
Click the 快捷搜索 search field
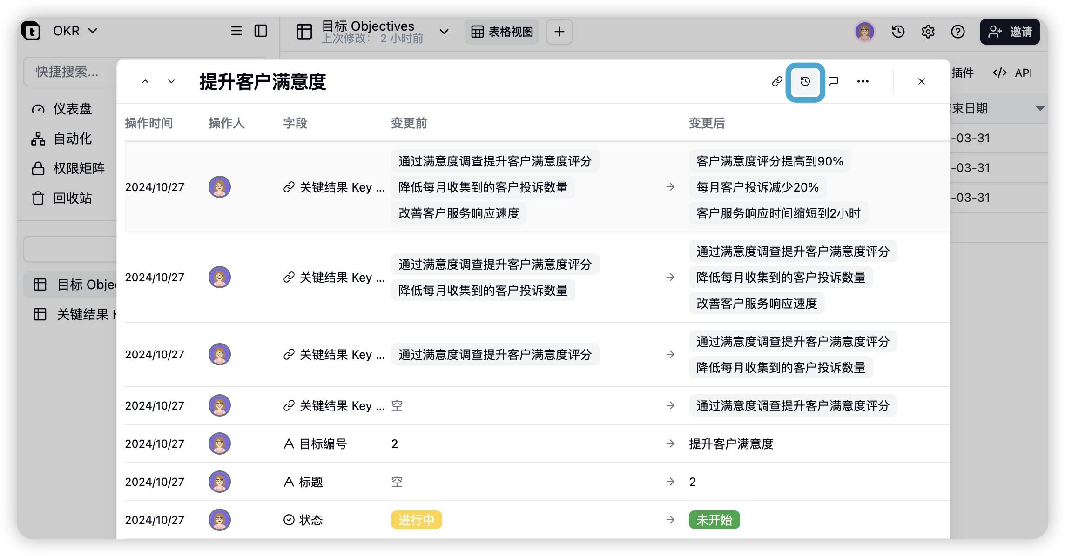70,72
